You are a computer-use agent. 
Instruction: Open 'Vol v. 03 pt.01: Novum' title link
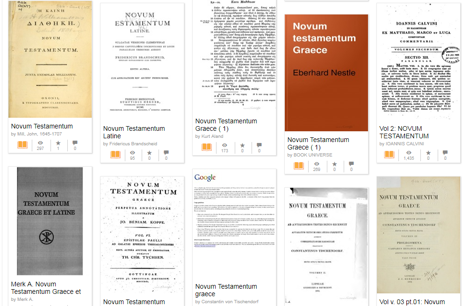click(x=411, y=302)
